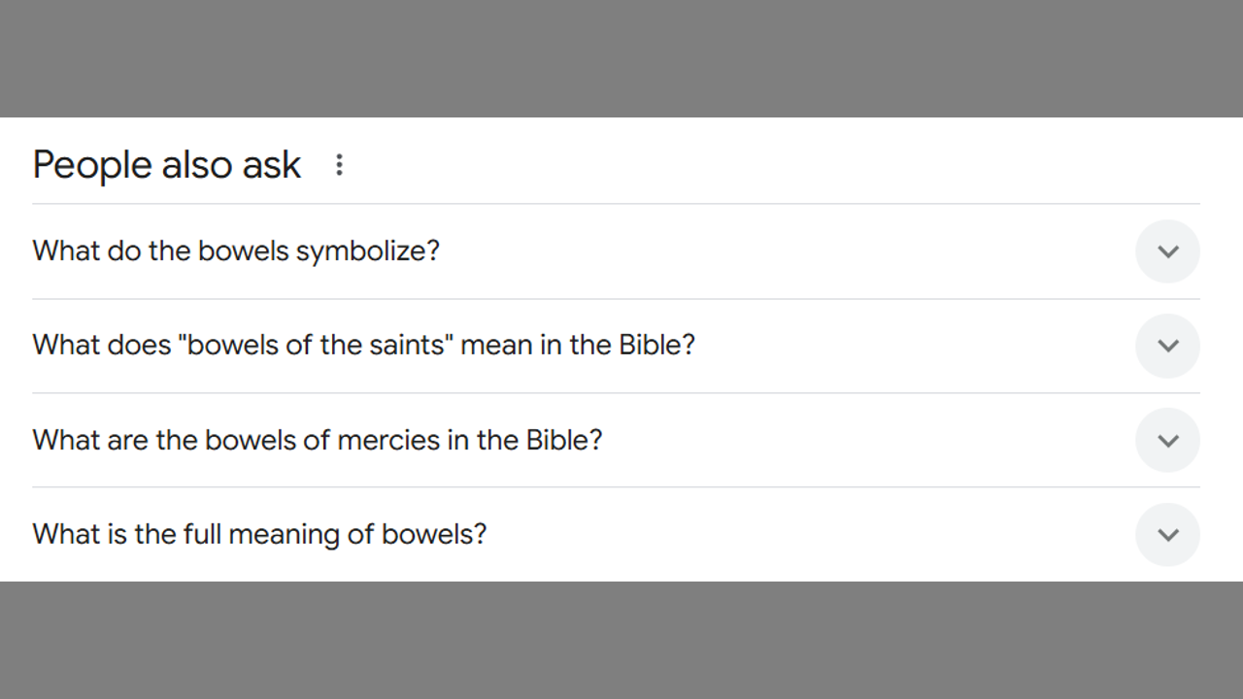Click the chevron icon for bowels of mercies
Image resolution: width=1243 pixels, height=699 pixels.
click(x=1167, y=441)
